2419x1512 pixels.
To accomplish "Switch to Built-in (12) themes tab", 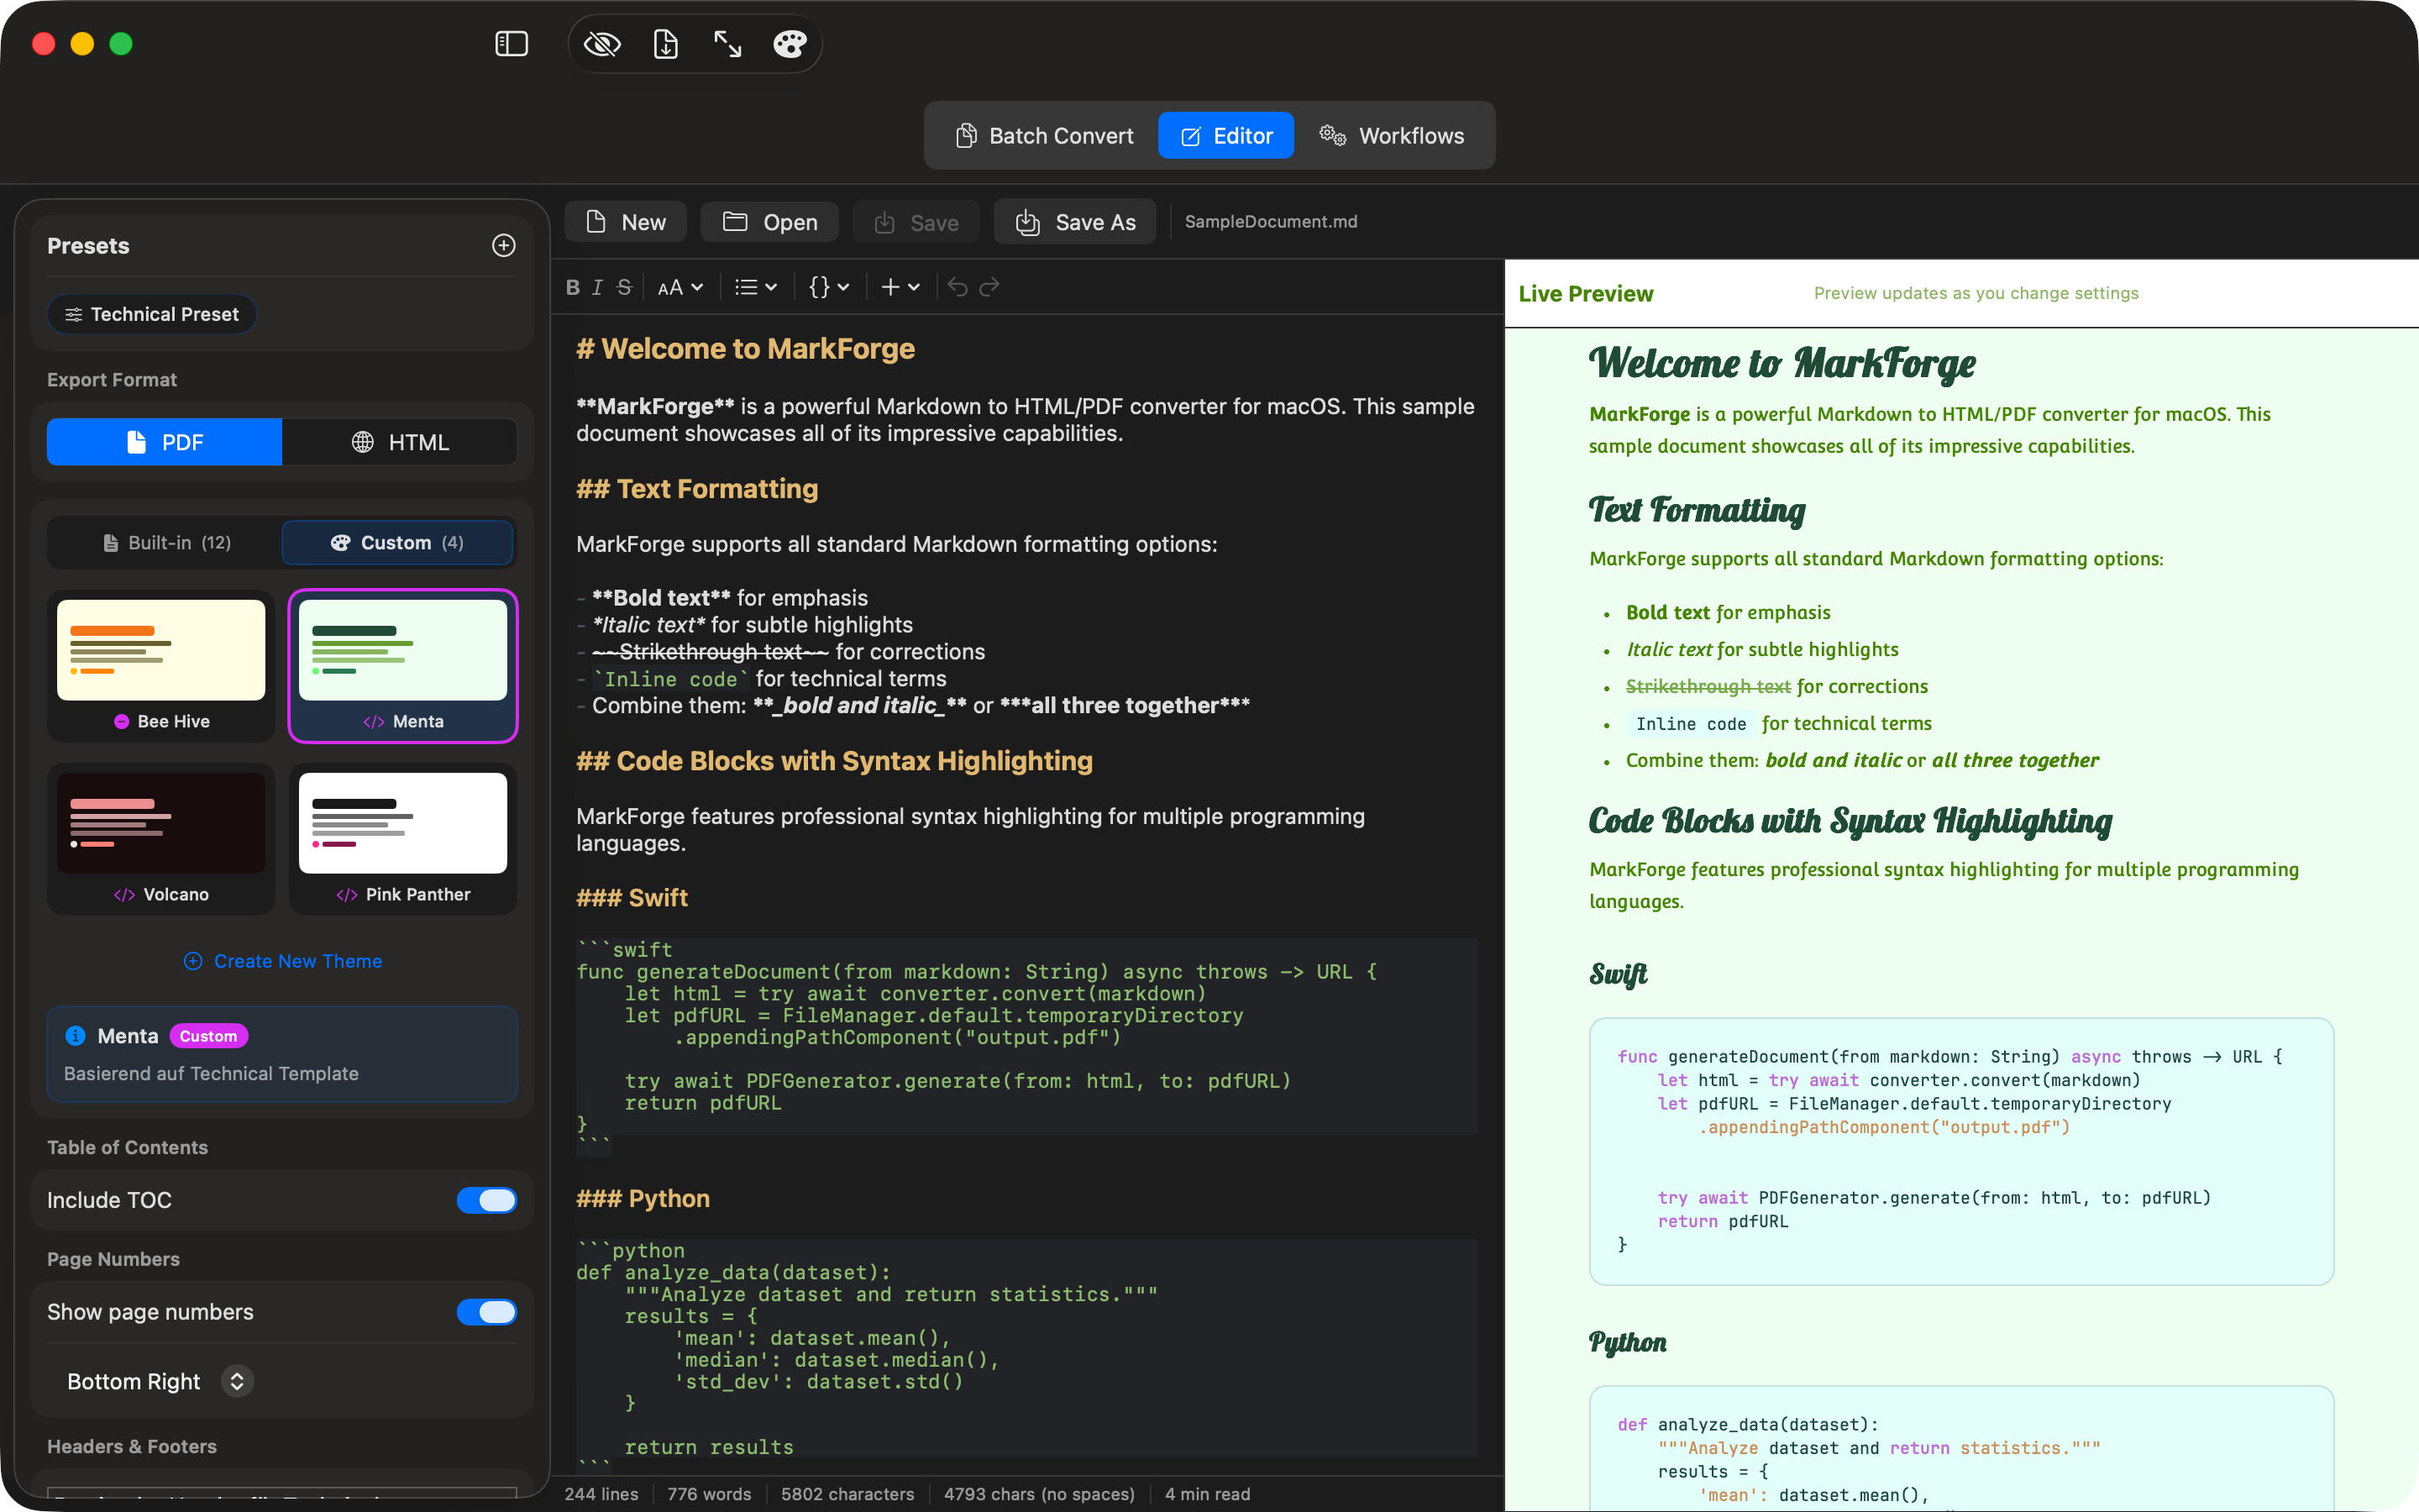I will pos(166,543).
